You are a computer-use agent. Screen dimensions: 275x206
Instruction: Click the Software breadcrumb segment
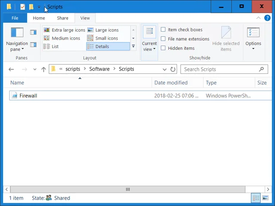[x=99, y=69]
